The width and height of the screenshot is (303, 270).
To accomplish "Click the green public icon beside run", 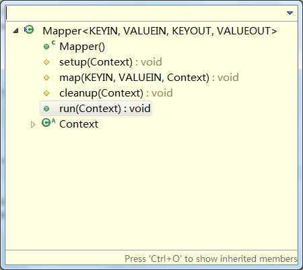I will pos(46,109).
